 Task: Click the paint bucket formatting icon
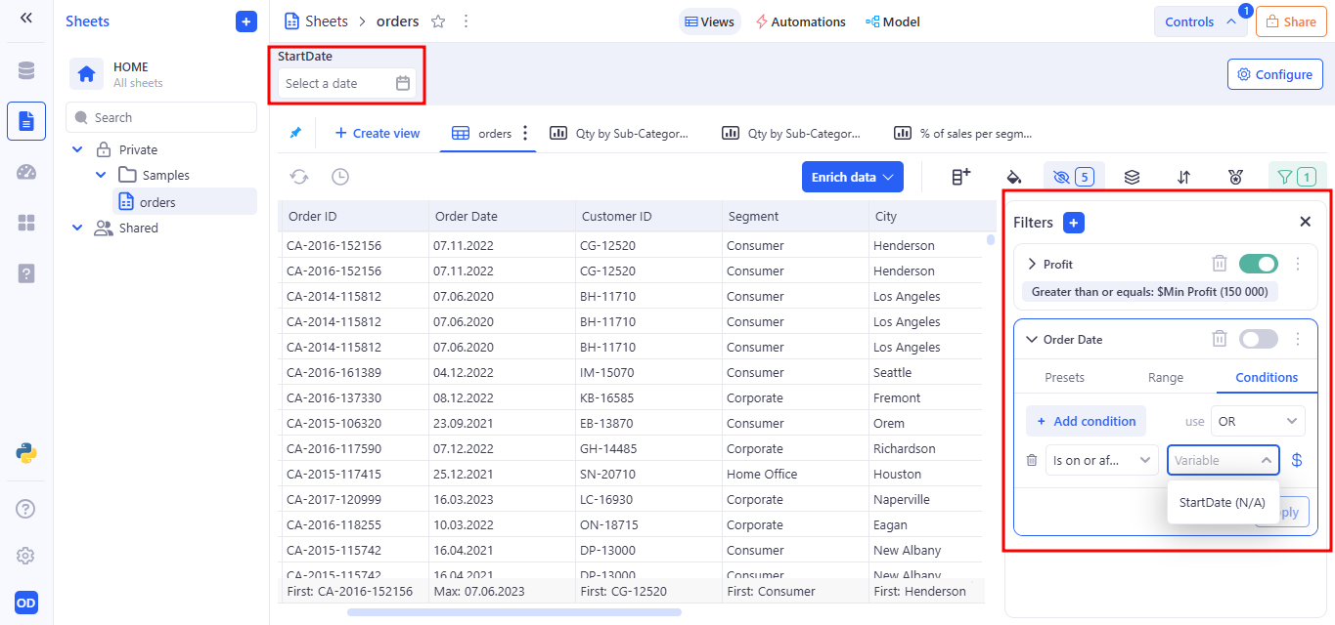(1014, 177)
